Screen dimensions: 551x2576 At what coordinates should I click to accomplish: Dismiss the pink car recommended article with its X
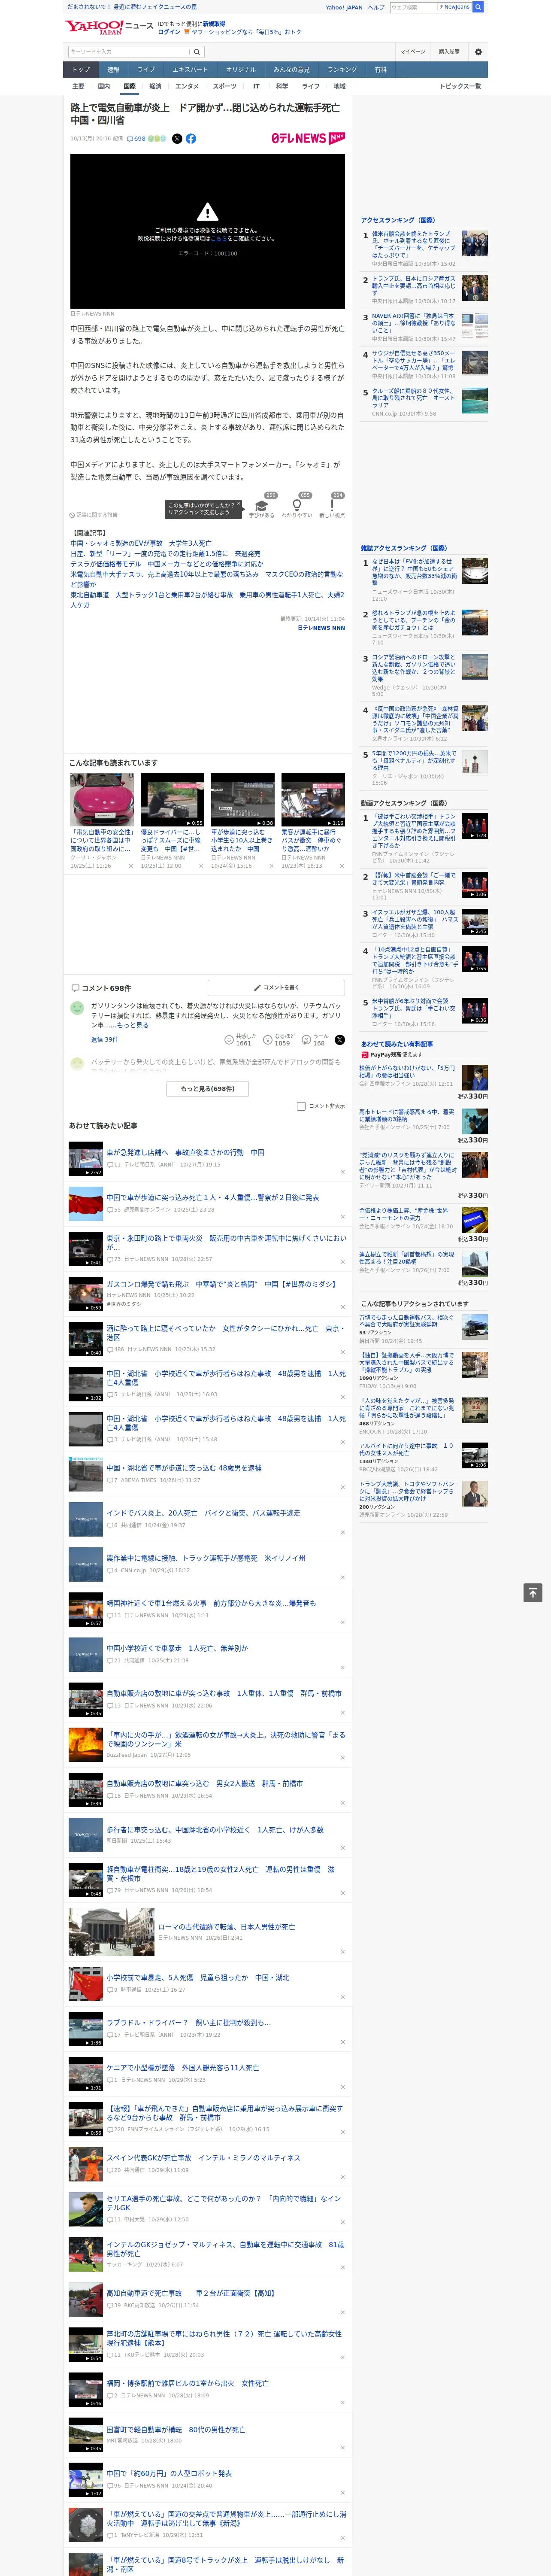click(x=130, y=866)
